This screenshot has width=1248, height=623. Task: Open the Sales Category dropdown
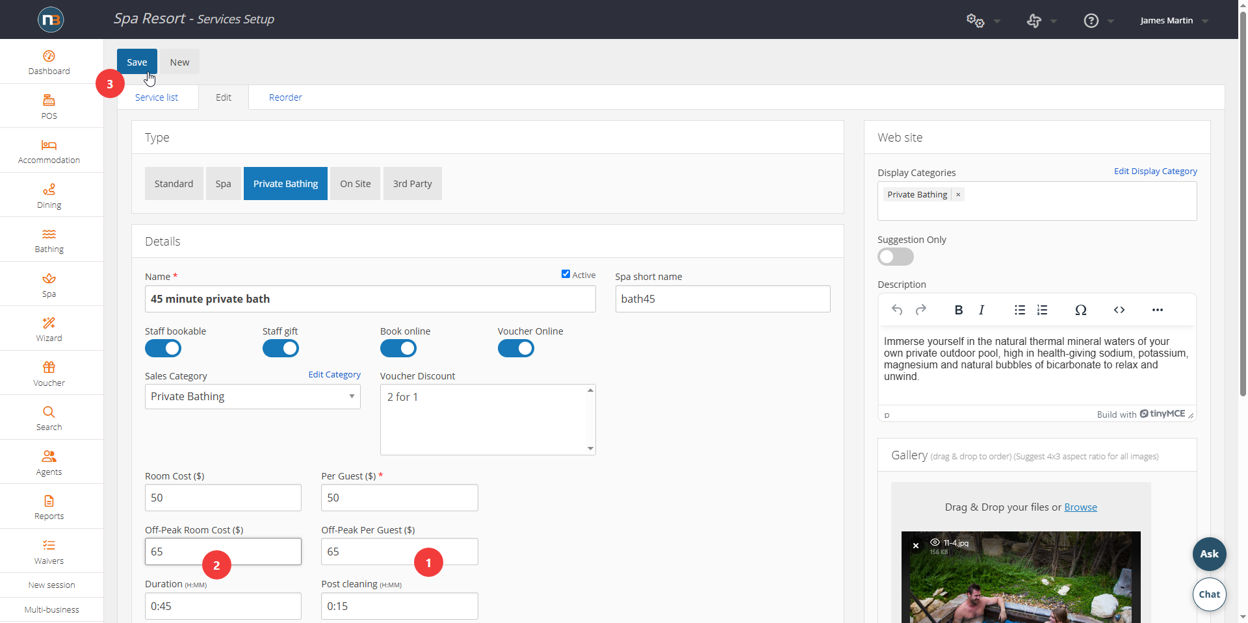[x=253, y=396]
